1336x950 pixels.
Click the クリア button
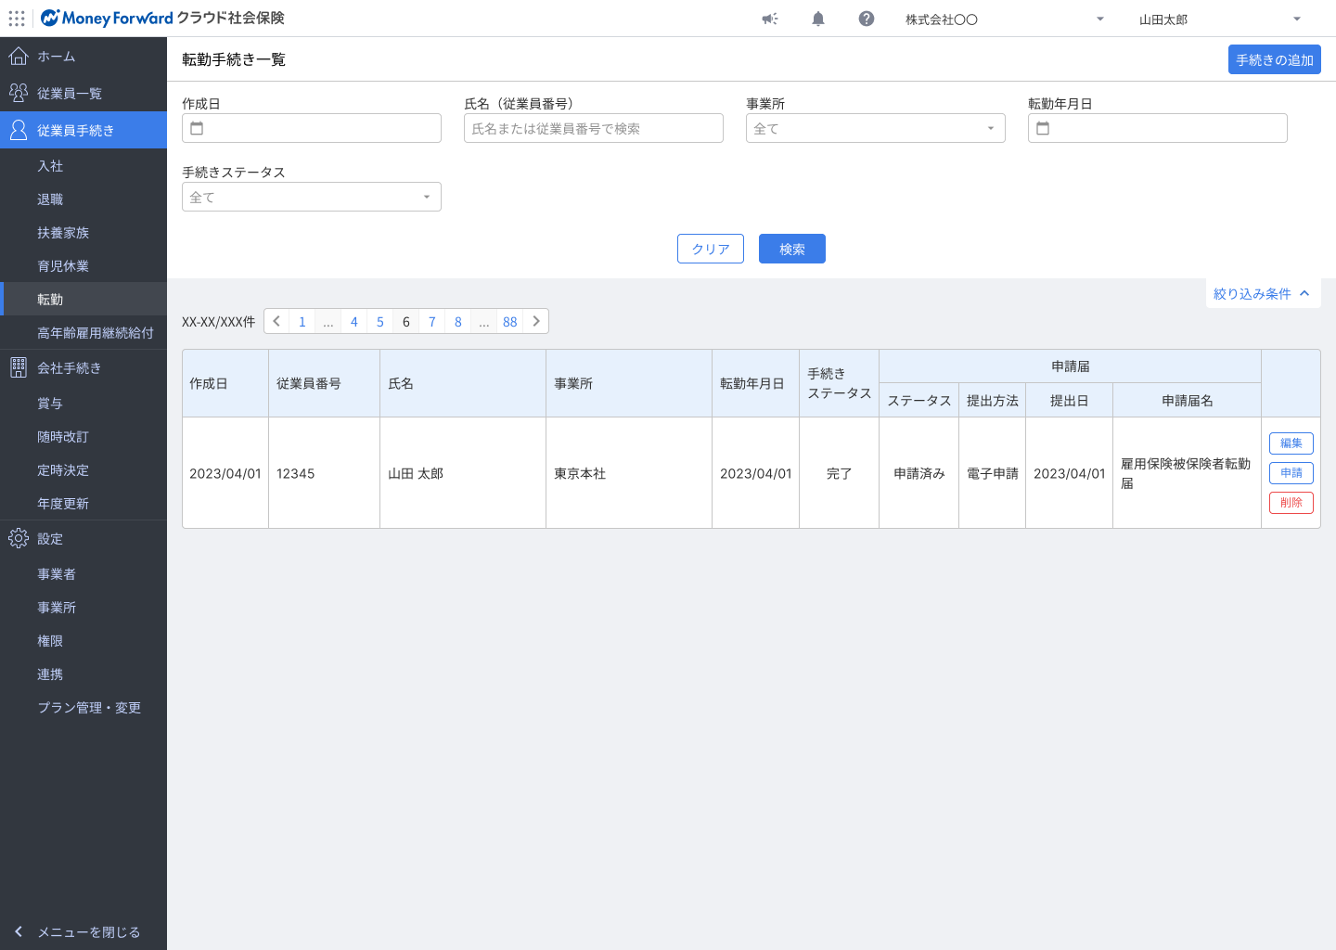pyautogui.click(x=711, y=249)
